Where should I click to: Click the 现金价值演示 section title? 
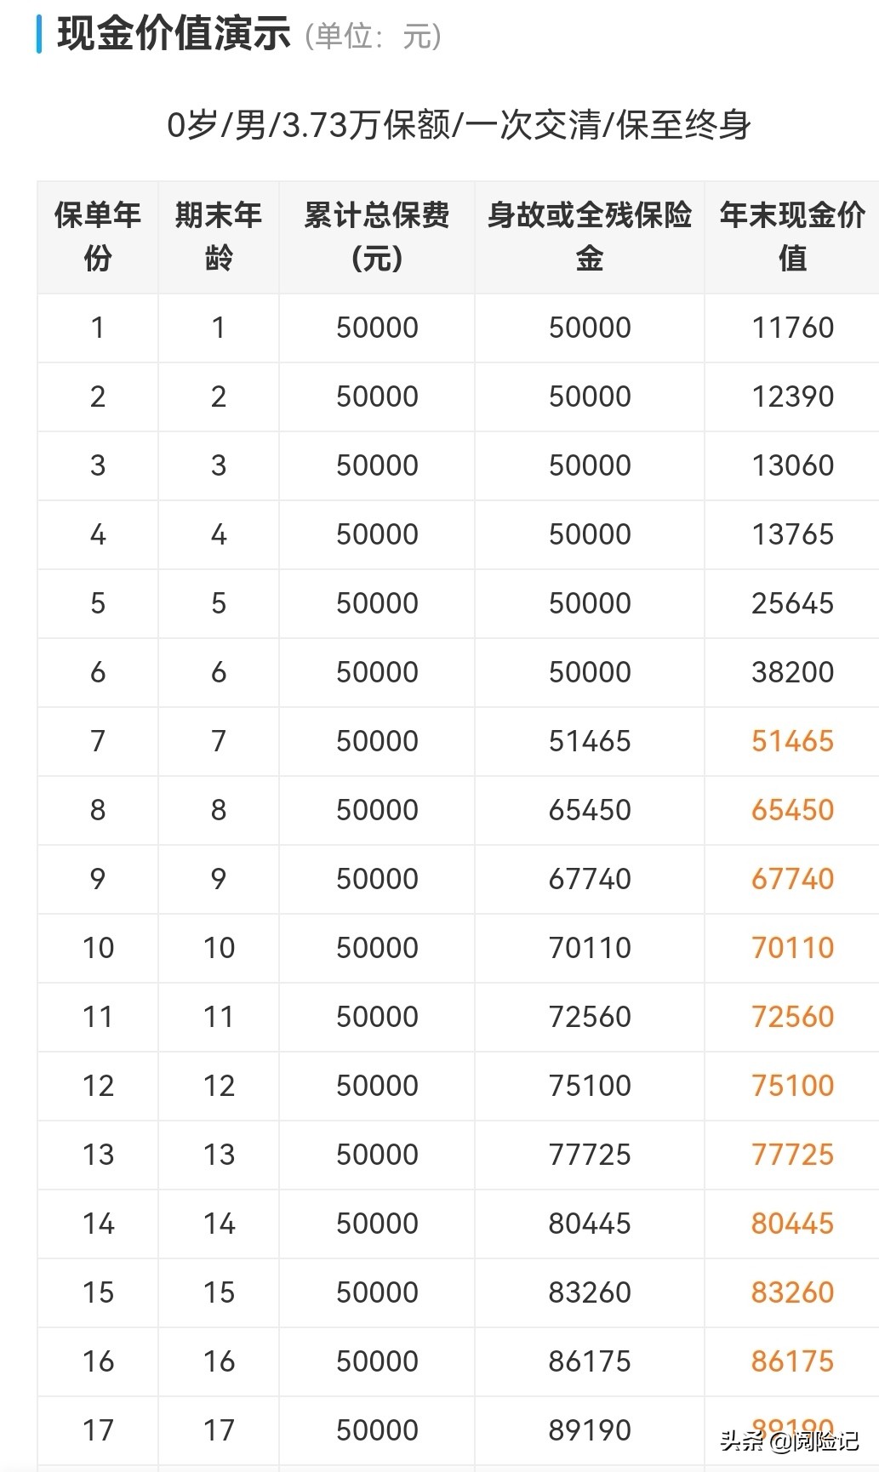pos(174,35)
